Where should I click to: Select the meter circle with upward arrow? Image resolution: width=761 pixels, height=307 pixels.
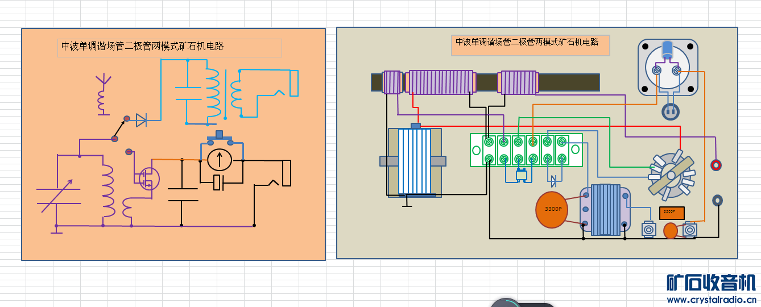[x=220, y=160]
